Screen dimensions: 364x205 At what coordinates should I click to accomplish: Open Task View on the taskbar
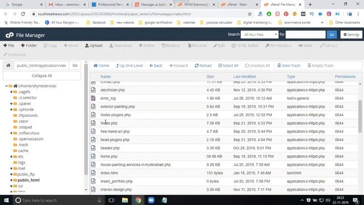point(111,200)
